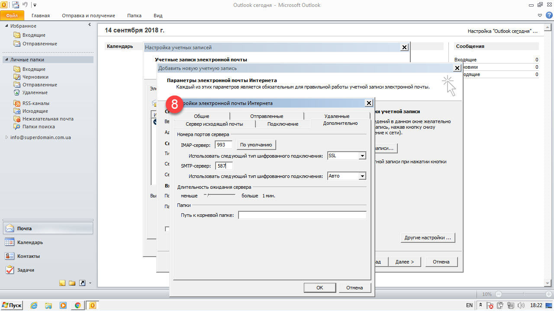Open the Файл ribbon tab
This screenshot has height=311, width=554.
[12, 16]
